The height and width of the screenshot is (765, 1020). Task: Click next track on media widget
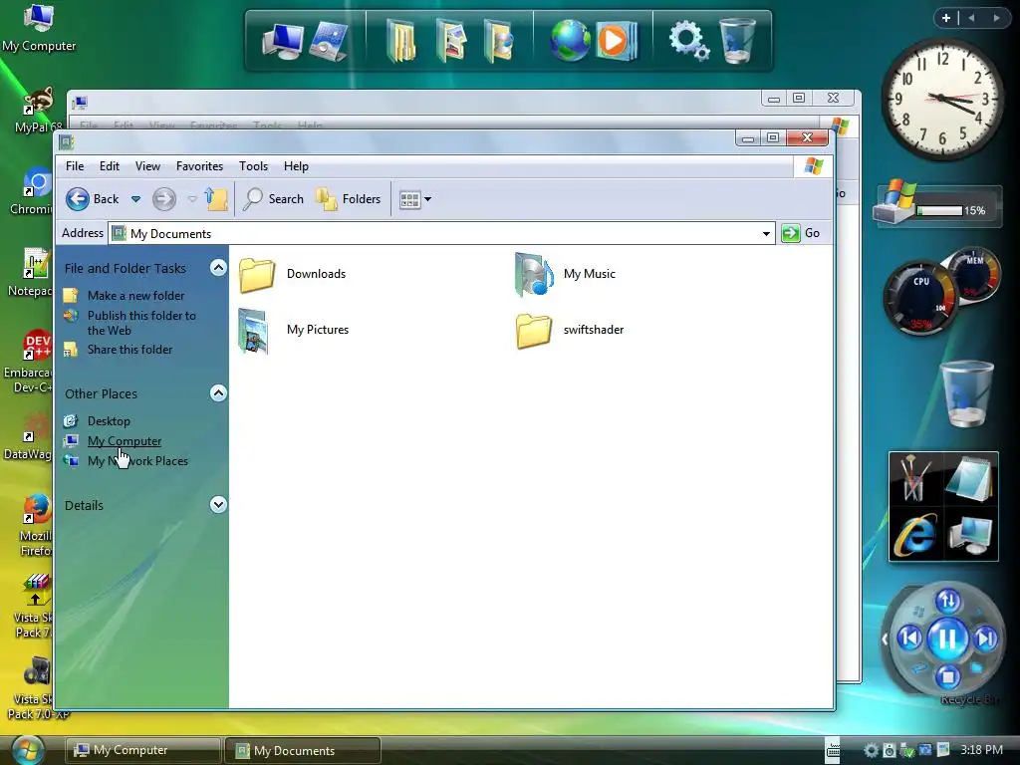coord(986,638)
